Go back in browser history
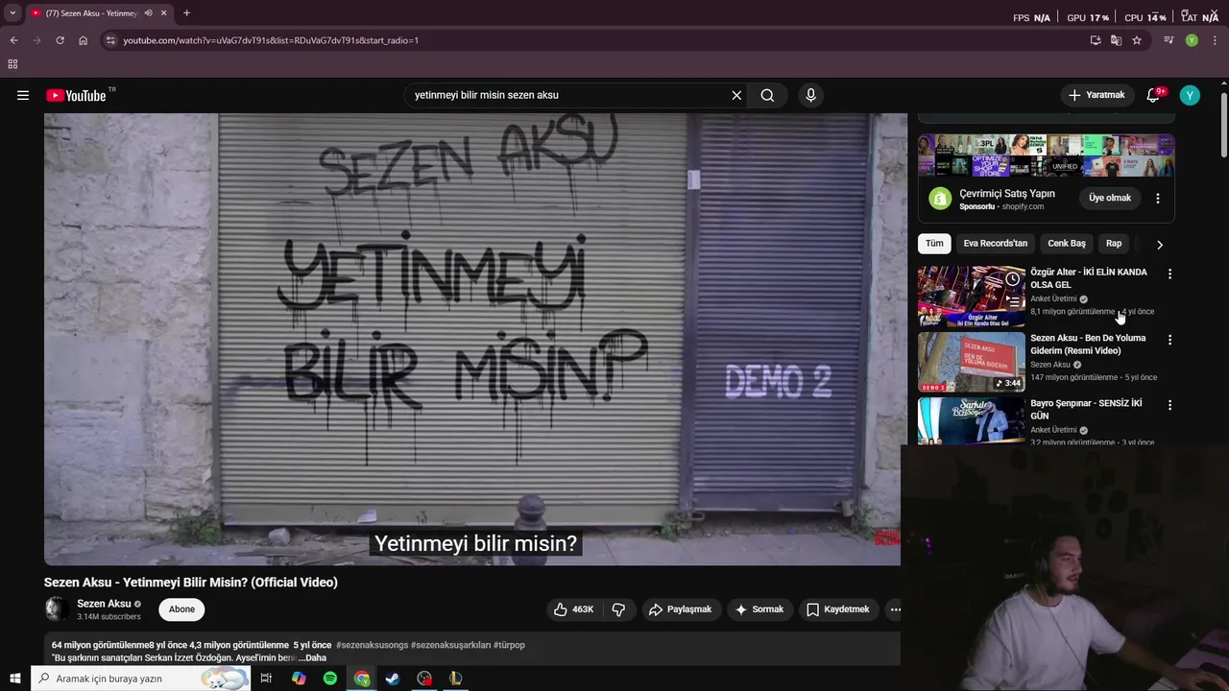 click(13, 40)
